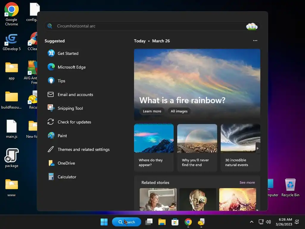Click the rainbow cloud icon in search bar
This screenshot has width=305, height=229.
252,26
